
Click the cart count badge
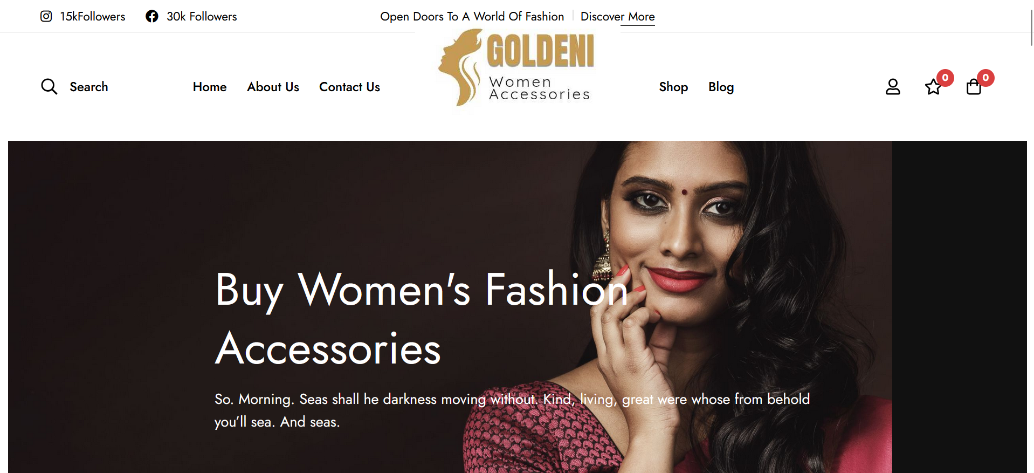pyautogui.click(x=985, y=78)
